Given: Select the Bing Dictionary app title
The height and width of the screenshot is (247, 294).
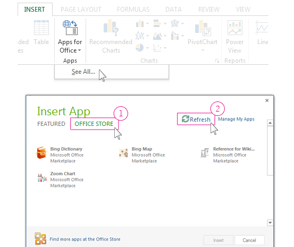Looking at the screenshot, I should coord(66,149).
